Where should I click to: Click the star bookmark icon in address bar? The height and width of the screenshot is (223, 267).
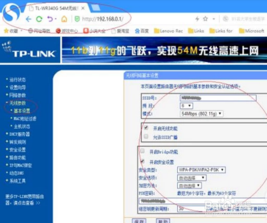tap(206, 19)
